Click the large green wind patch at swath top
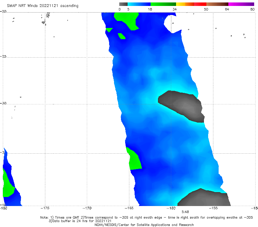The height and width of the screenshot is (227, 258). click(128, 20)
